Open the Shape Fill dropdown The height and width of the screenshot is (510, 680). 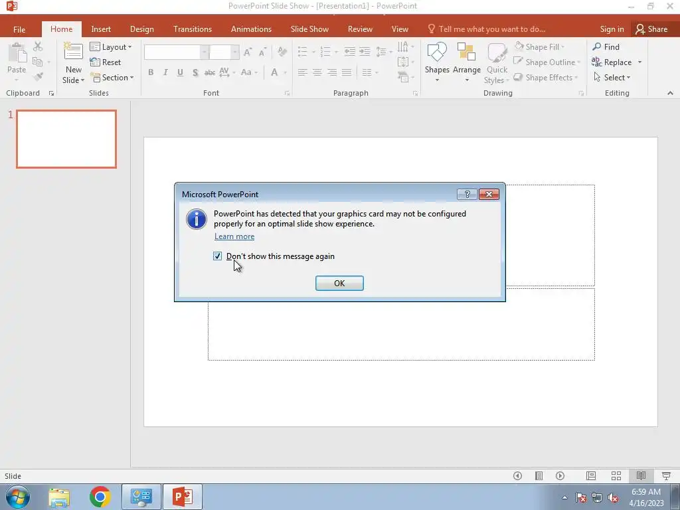540,47
